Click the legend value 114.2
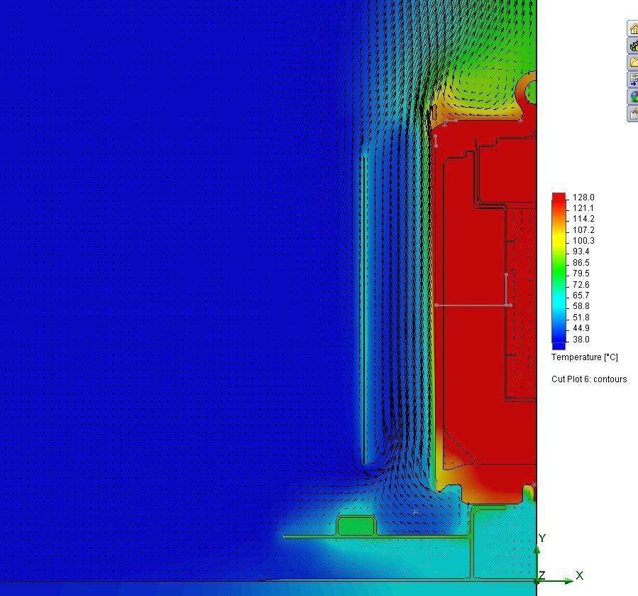The image size is (638, 596). [583, 219]
